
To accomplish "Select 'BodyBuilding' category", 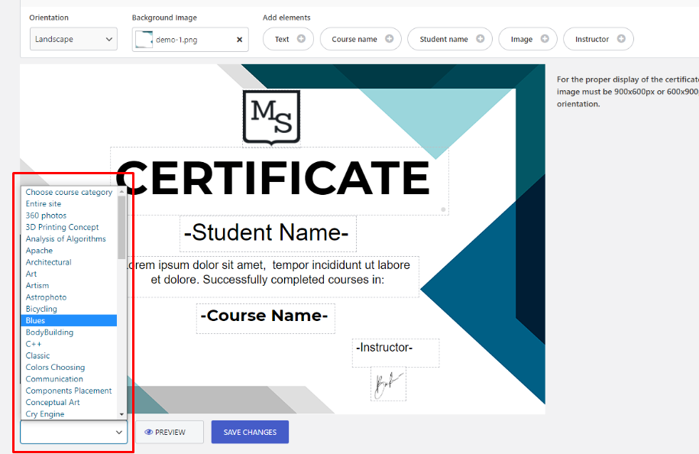I will point(69,332).
